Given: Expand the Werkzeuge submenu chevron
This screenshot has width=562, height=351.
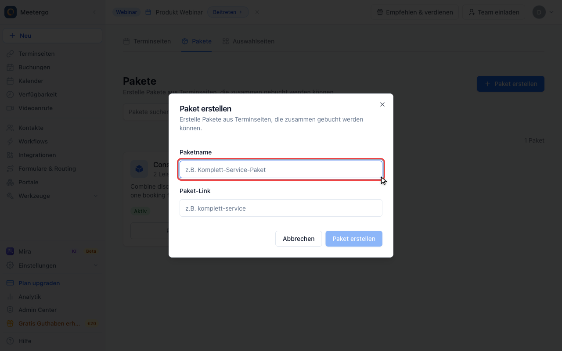Looking at the screenshot, I should tap(96, 196).
